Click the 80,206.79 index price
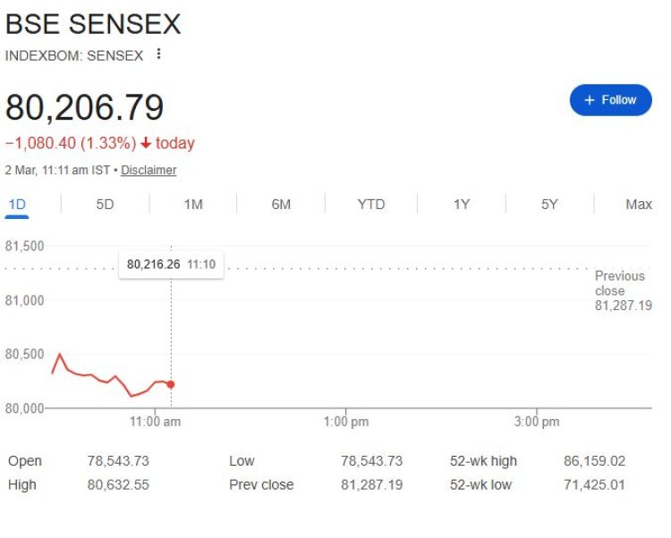 point(85,107)
